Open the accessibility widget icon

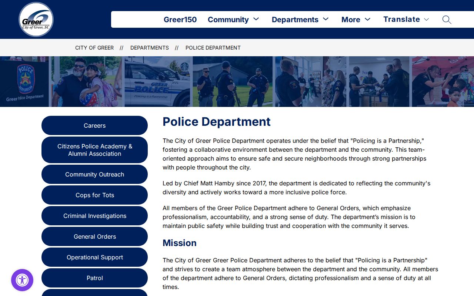22,280
